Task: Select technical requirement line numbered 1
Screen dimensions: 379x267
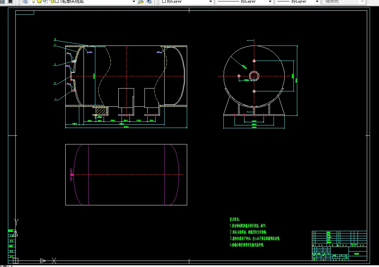Action: pyautogui.click(x=248, y=226)
